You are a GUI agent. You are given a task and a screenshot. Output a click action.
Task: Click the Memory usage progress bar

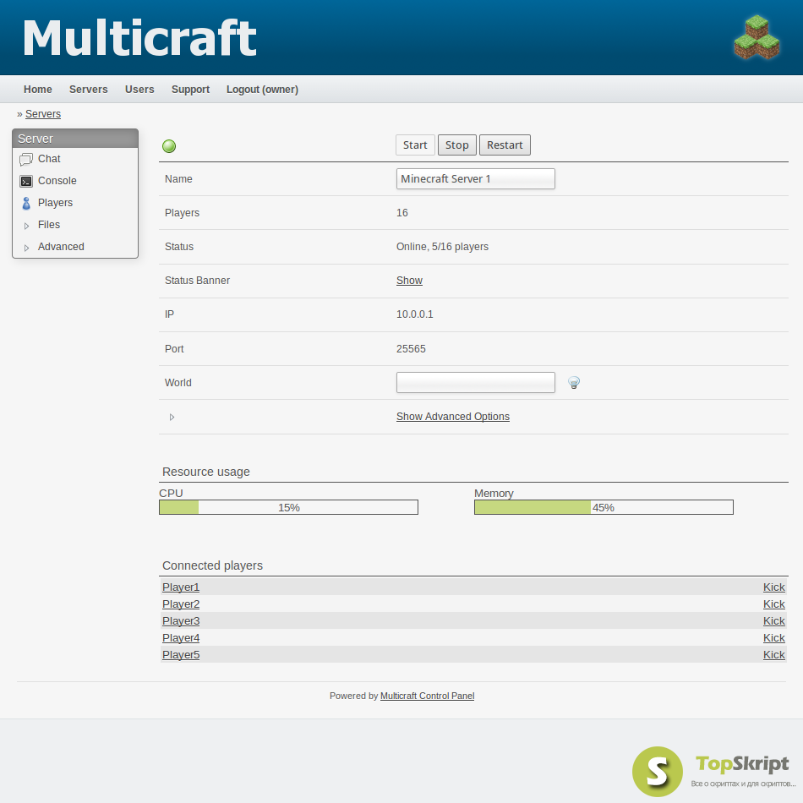tap(604, 507)
